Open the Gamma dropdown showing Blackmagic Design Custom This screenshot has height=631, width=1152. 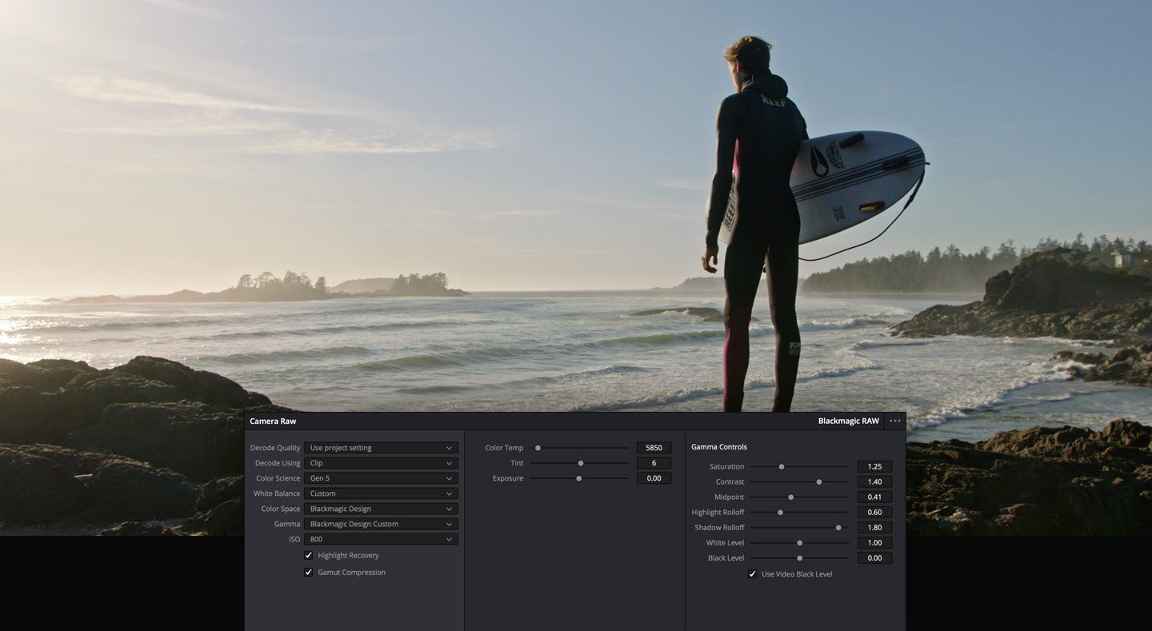coord(380,523)
